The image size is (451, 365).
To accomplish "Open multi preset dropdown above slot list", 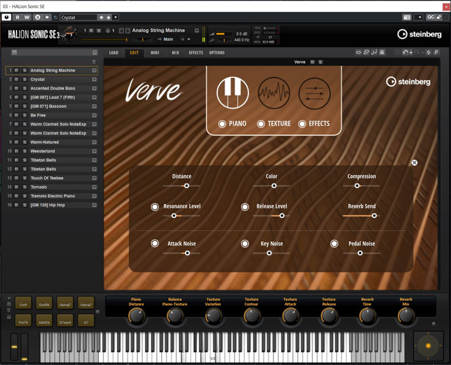I will [x=95, y=52].
